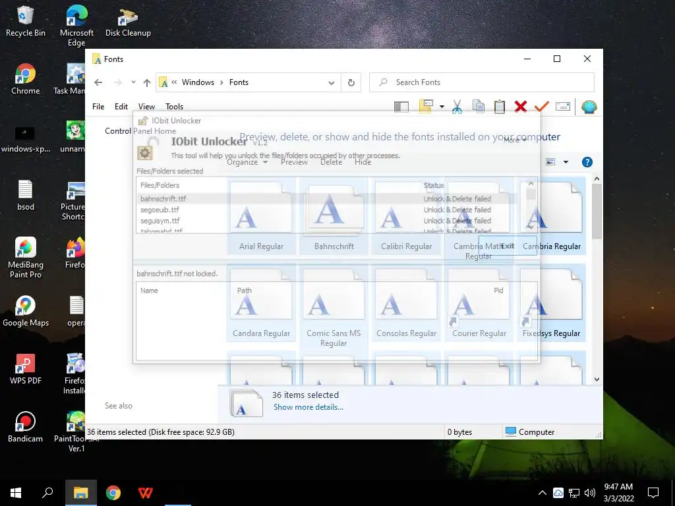Expand the view options dropdown arrow
Screen dimensions: 675x506
(x=566, y=162)
